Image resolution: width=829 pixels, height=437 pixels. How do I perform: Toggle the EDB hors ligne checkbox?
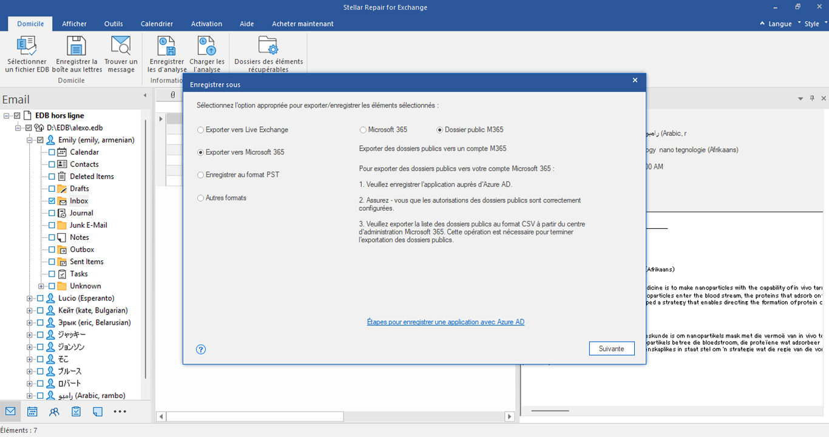coord(17,116)
